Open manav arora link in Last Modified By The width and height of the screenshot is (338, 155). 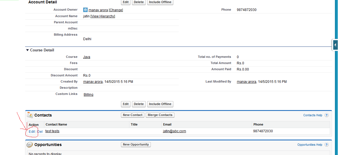click(x=247, y=82)
